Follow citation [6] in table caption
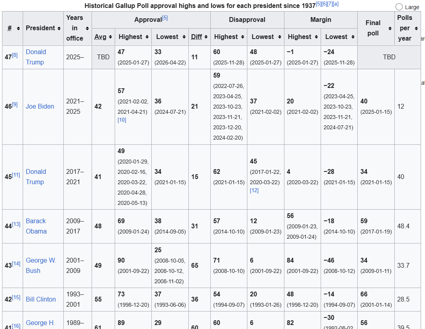Viewport: 425px width, 329px height. pos(324,4)
